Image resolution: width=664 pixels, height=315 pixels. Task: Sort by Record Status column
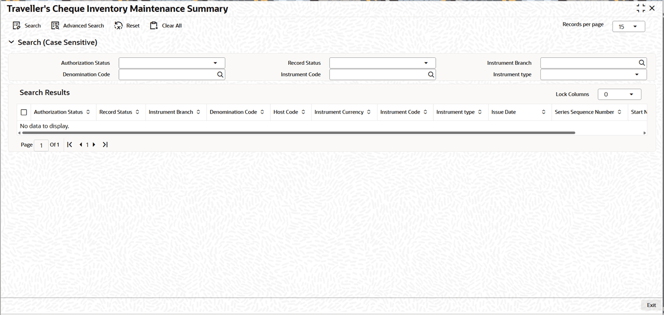click(137, 112)
